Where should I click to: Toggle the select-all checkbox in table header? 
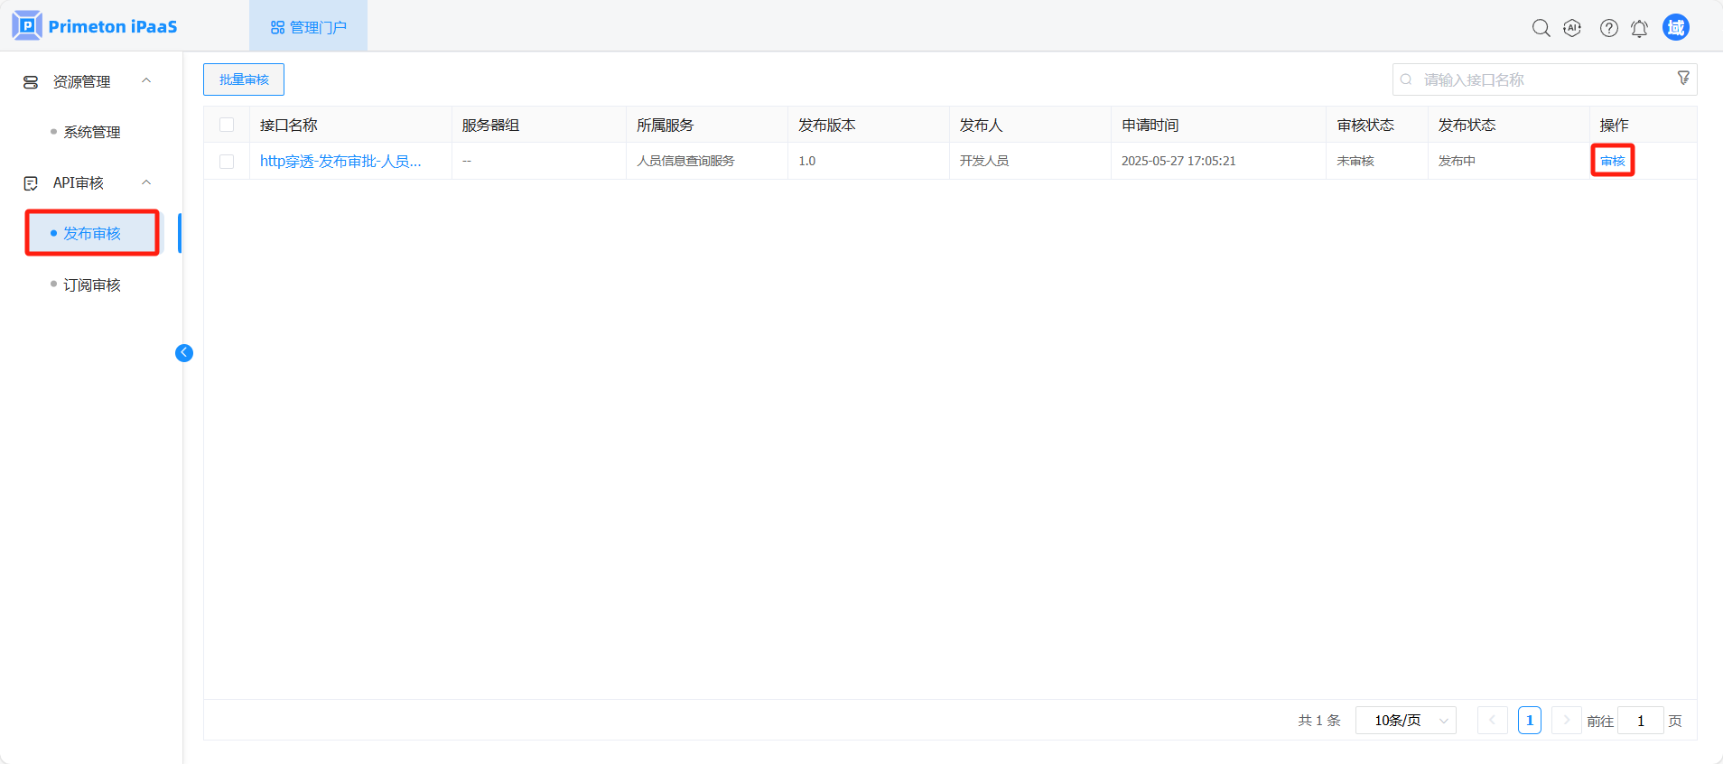tap(227, 126)
